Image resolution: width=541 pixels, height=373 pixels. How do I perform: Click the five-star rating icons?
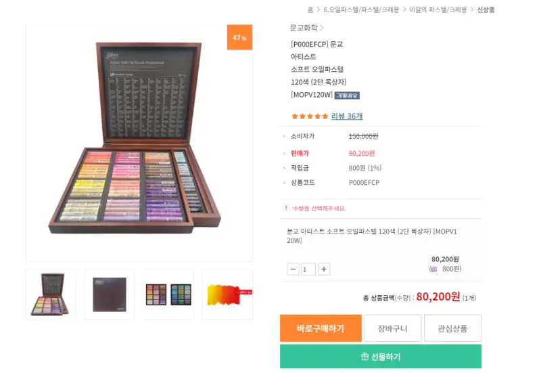(x=310, y=116)
